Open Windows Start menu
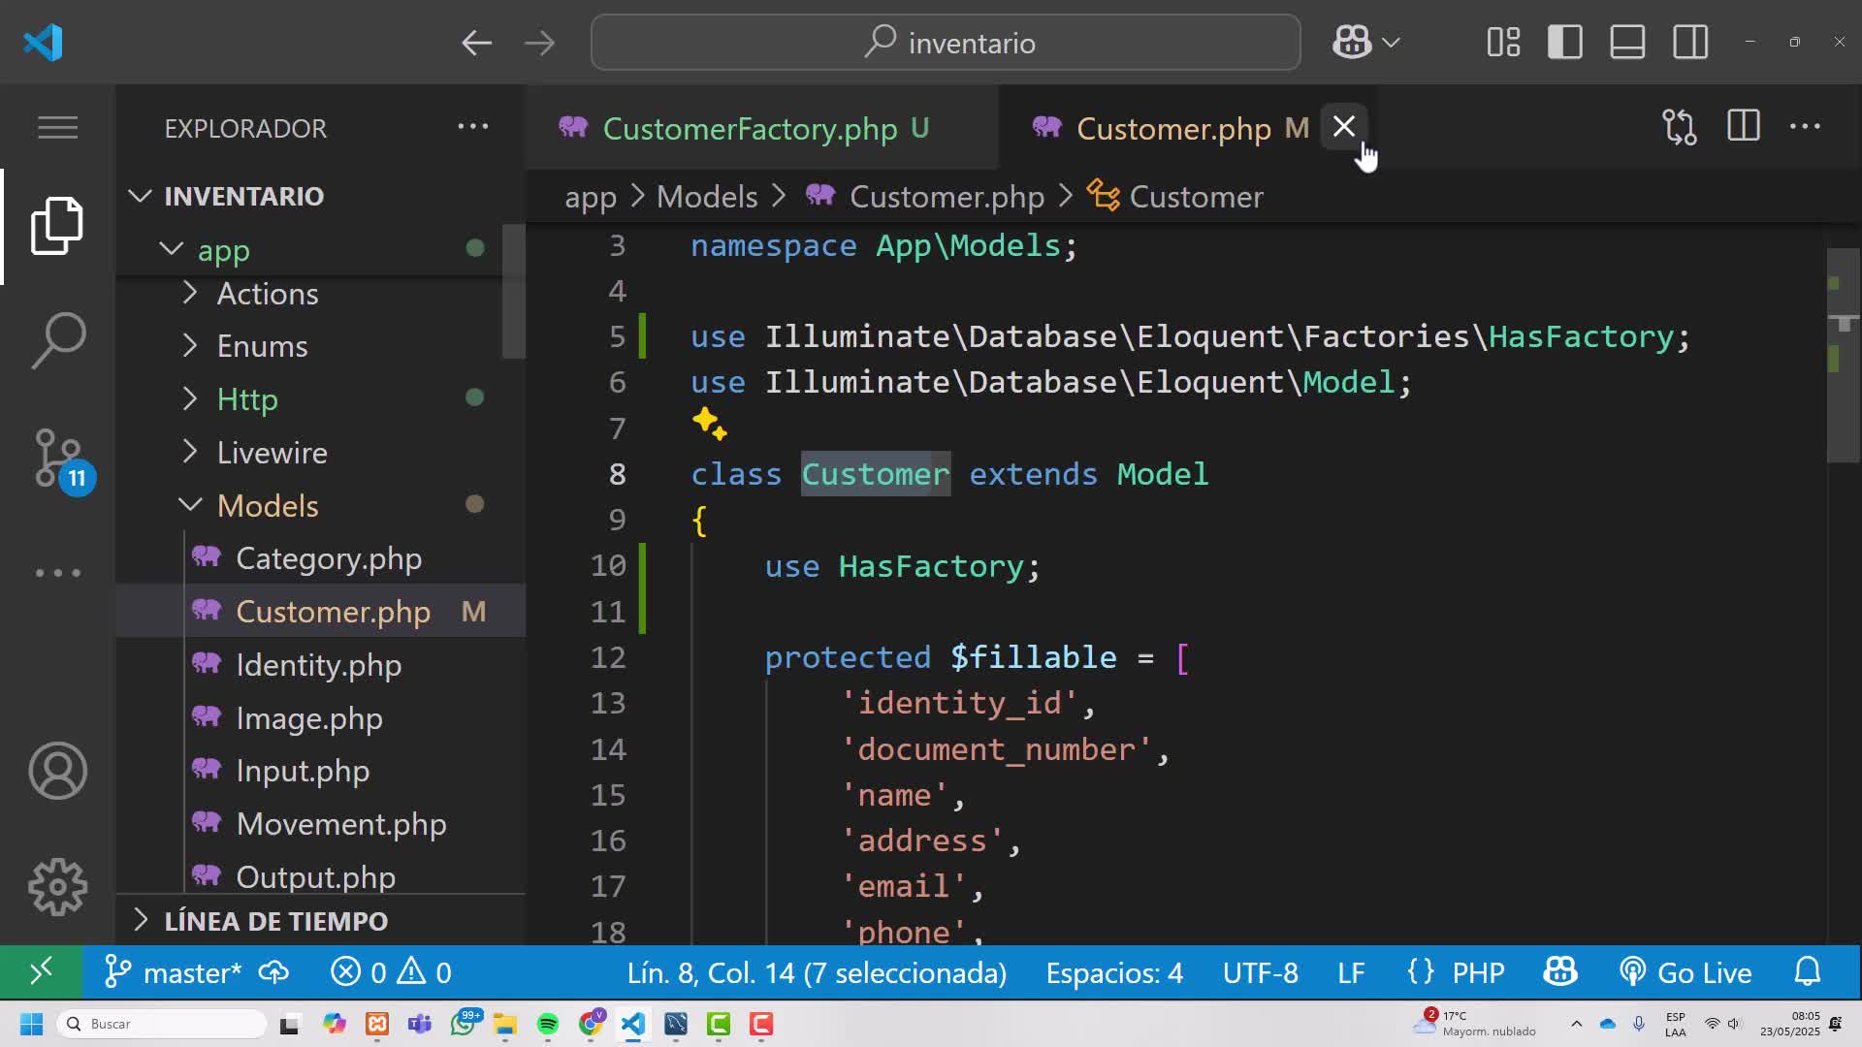 (32, 1024)
